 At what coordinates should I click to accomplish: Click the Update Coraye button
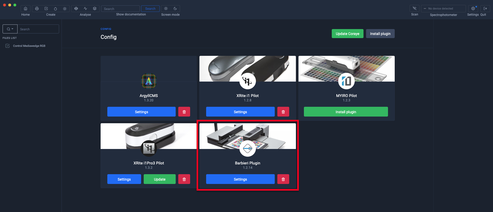click(347, 34)
